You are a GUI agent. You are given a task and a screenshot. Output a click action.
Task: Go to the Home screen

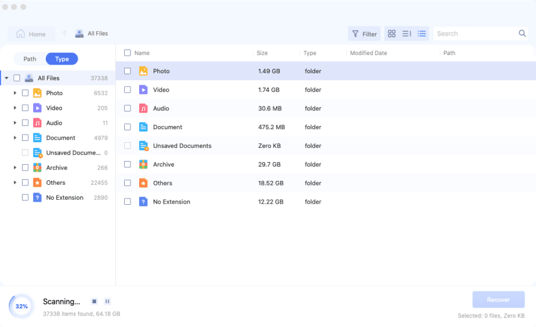31,34
